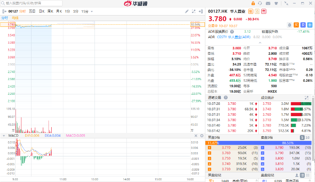
Task: Toggle the 分时 line legend
Action: pos(5,18)
